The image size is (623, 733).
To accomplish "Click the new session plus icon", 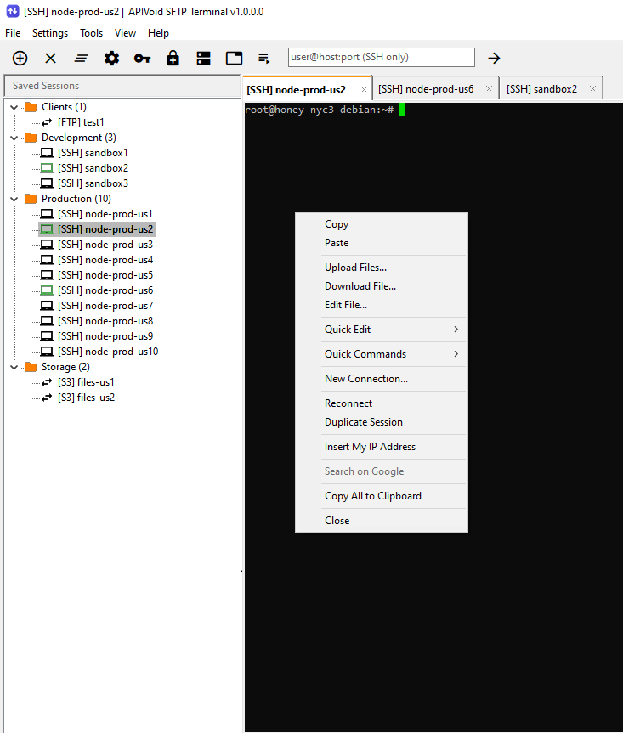I will click(20, 59).
